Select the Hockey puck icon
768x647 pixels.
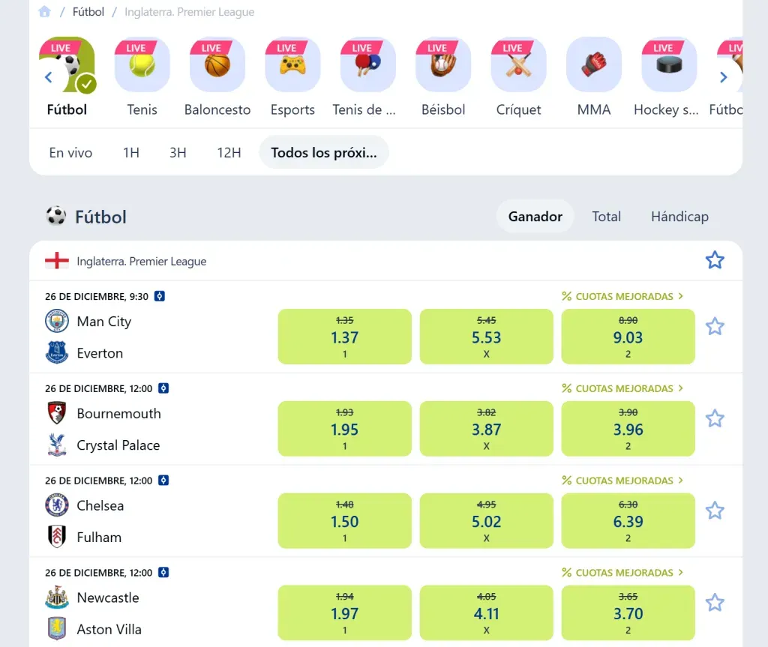[x=667, y=65]
